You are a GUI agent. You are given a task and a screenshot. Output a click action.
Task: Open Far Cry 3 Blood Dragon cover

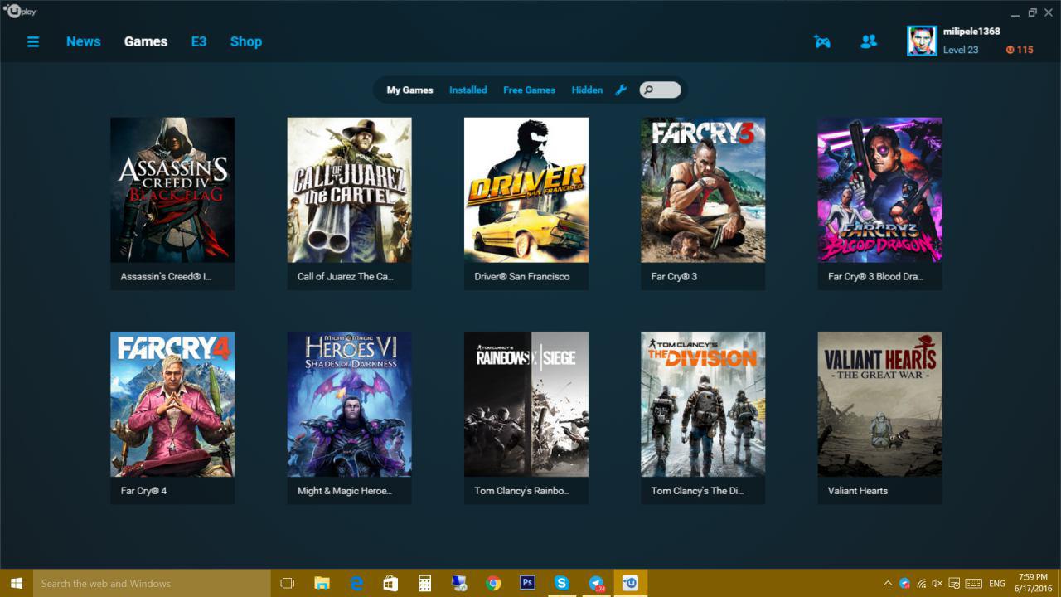click(x=879, y=190)
